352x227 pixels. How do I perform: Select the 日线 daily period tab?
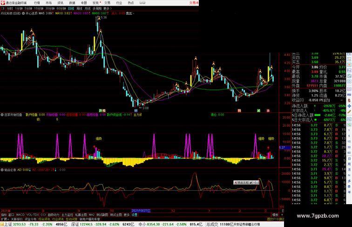click(x=71, y=8)
